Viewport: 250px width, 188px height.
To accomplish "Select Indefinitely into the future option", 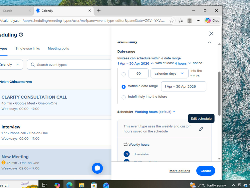I will point(123,97).
